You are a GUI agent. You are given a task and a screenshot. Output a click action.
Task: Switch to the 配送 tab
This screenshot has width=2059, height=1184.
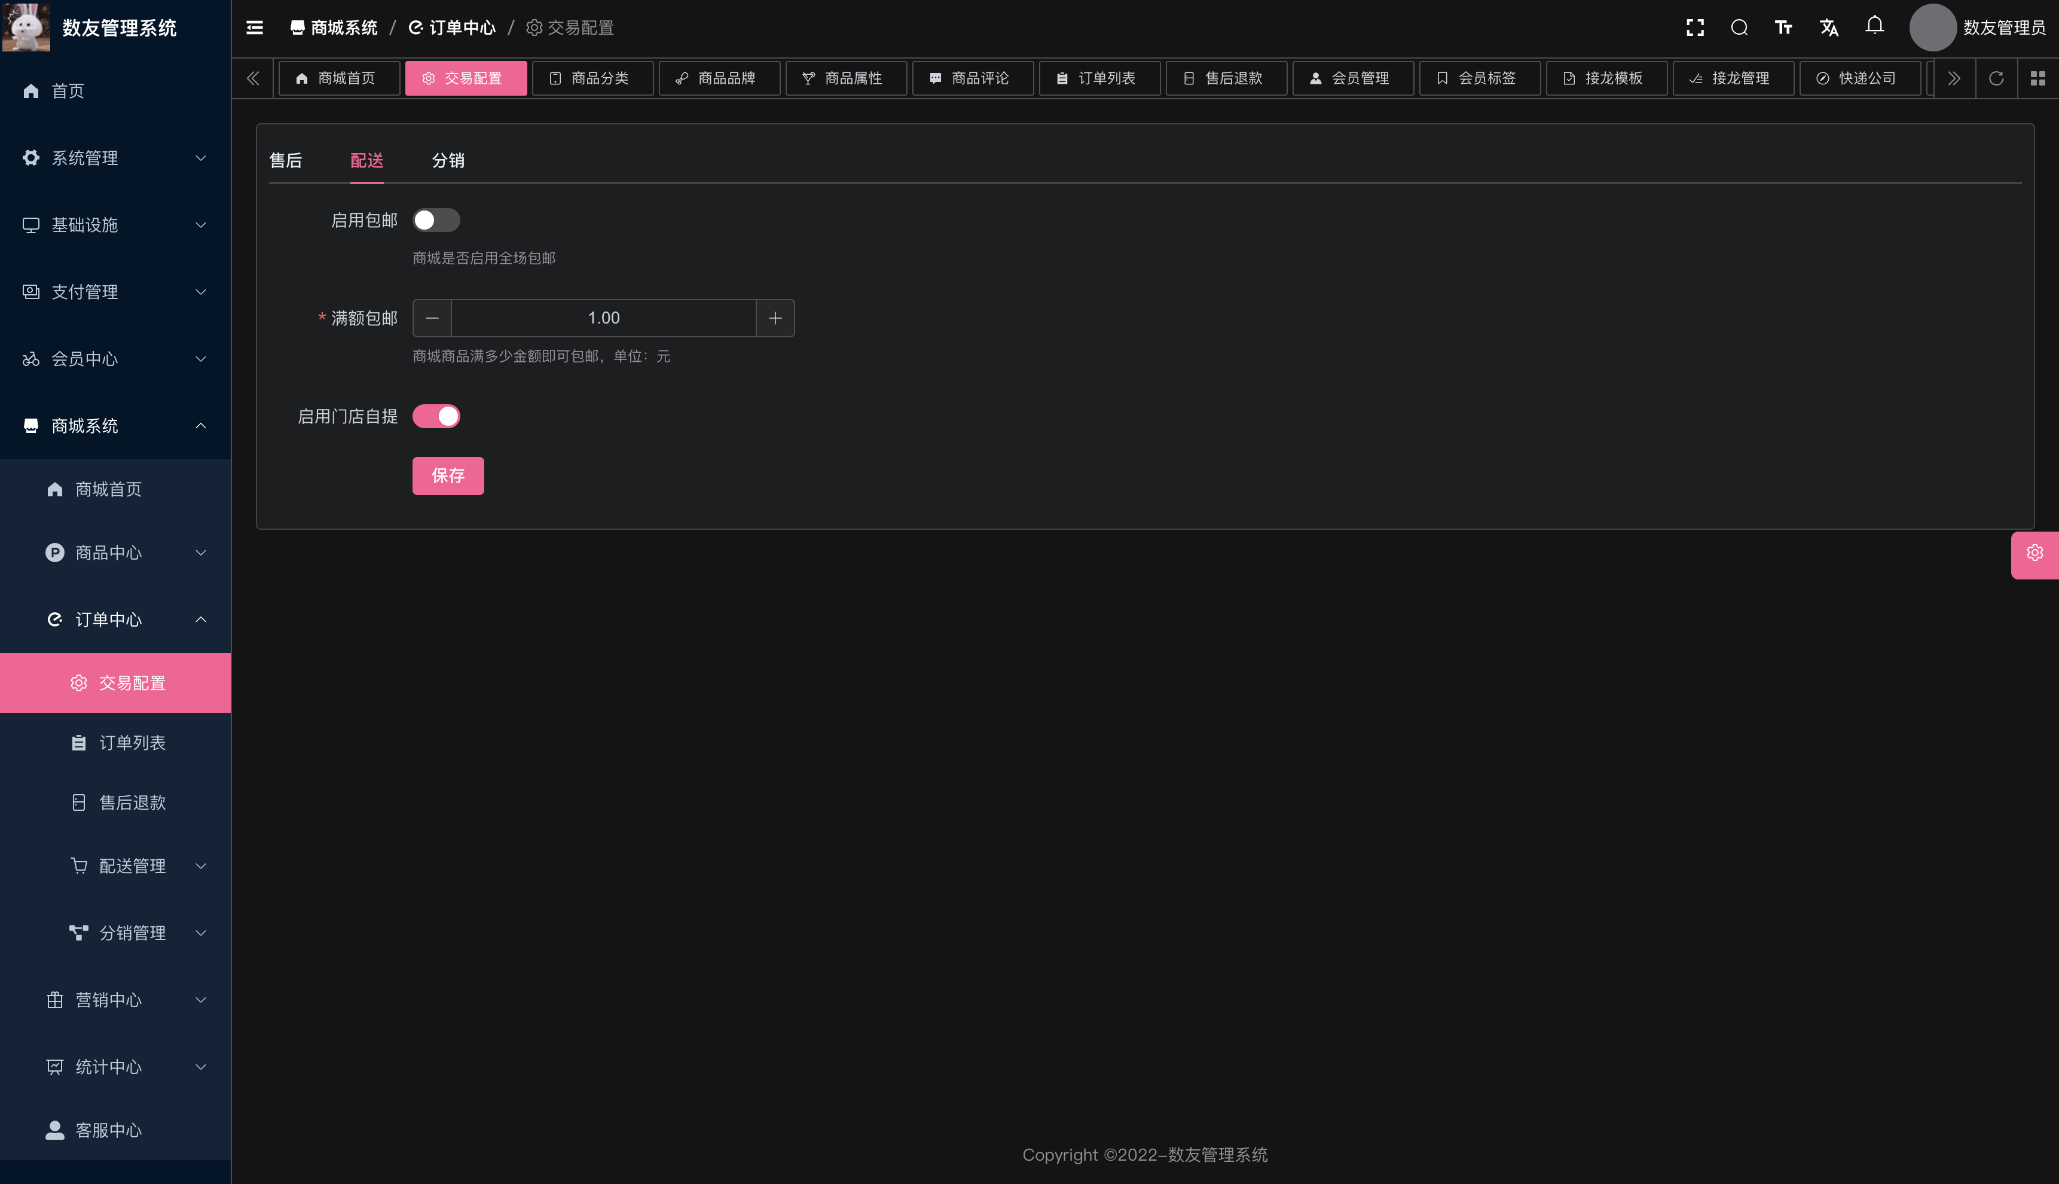coord(366,161)
